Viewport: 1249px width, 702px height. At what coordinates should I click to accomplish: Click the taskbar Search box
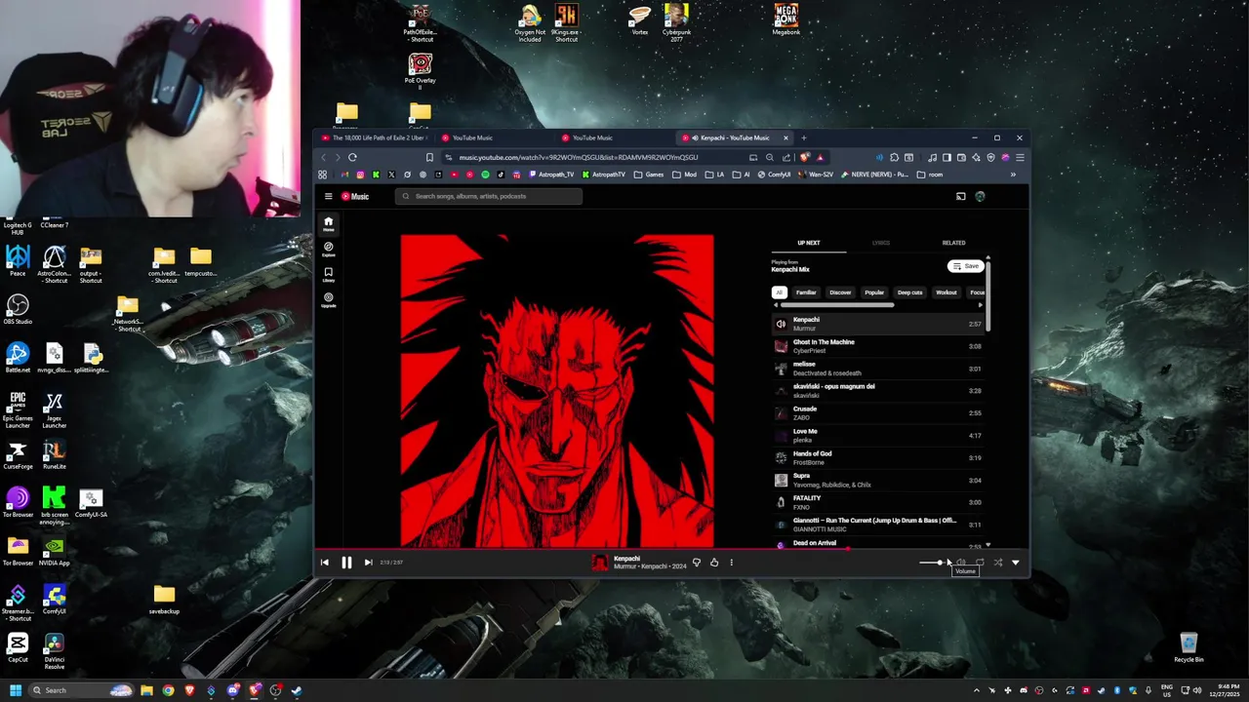81,690
